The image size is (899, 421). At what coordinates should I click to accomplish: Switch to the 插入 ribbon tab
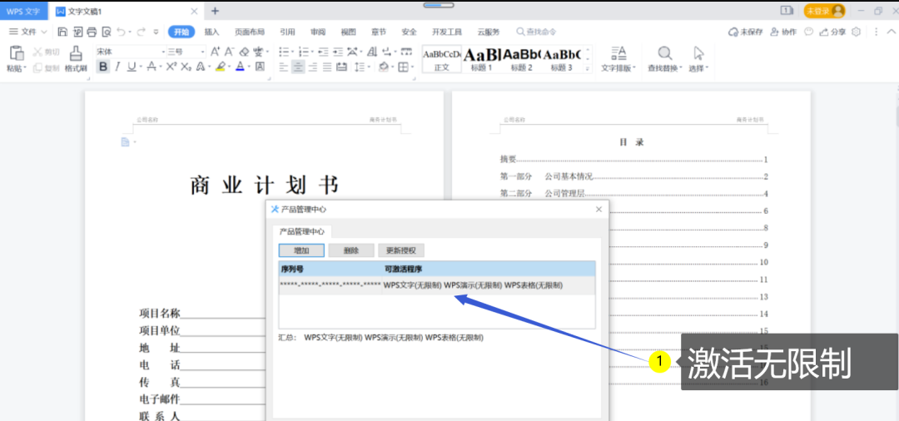point(212,32)
